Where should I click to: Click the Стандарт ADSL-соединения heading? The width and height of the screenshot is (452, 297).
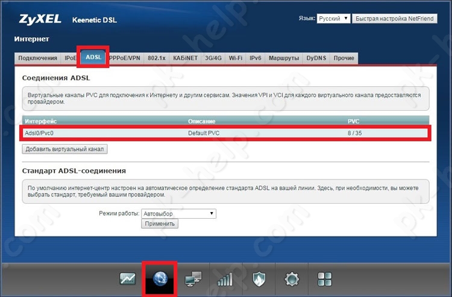click(74, 171)
